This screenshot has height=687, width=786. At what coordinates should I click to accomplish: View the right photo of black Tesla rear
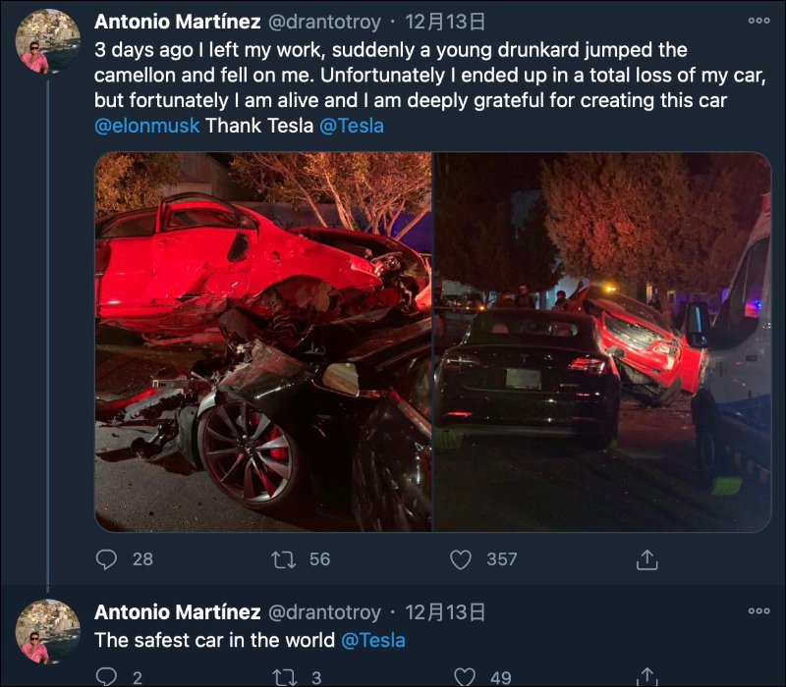[x=602, y=342]
